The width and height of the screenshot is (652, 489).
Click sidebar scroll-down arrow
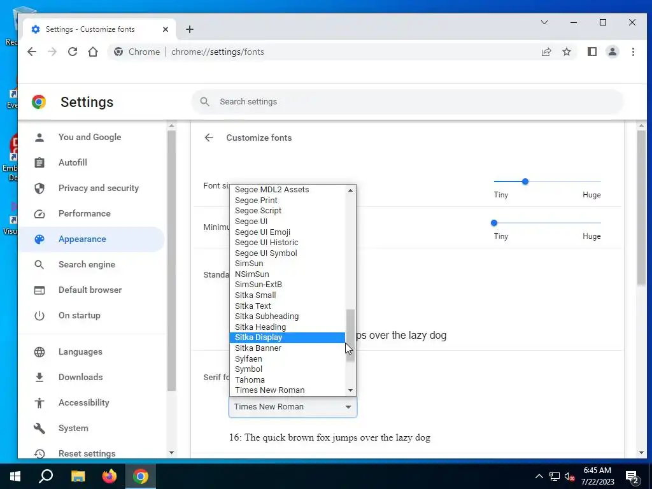(171, 453)
